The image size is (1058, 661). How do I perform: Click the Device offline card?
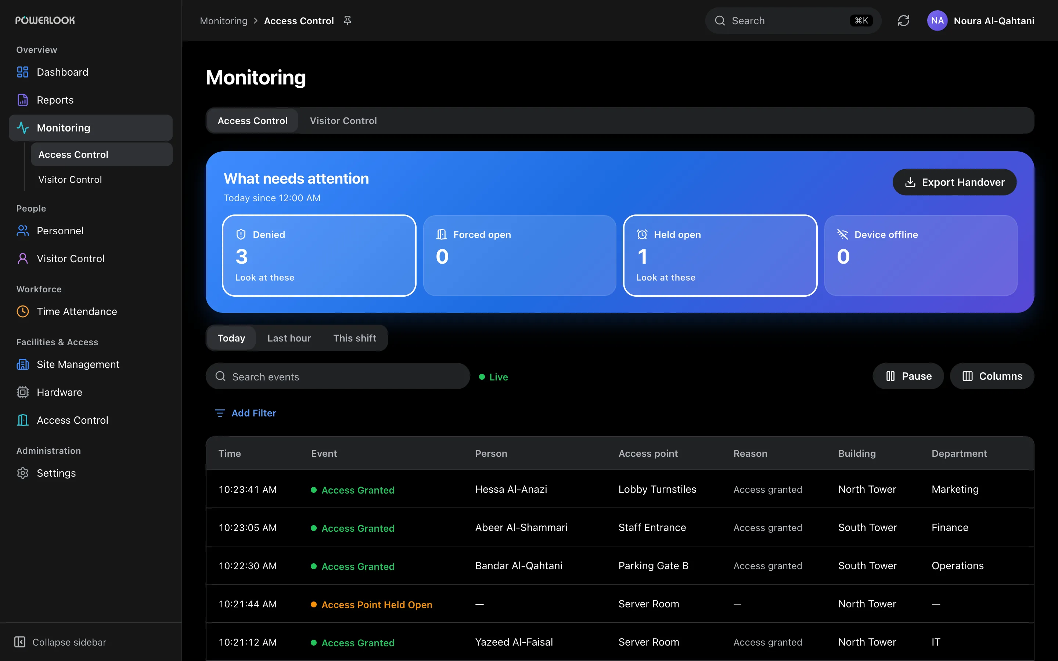click(921, 256)
